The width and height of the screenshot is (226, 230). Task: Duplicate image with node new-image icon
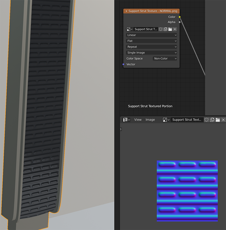[x=166, y=29]
